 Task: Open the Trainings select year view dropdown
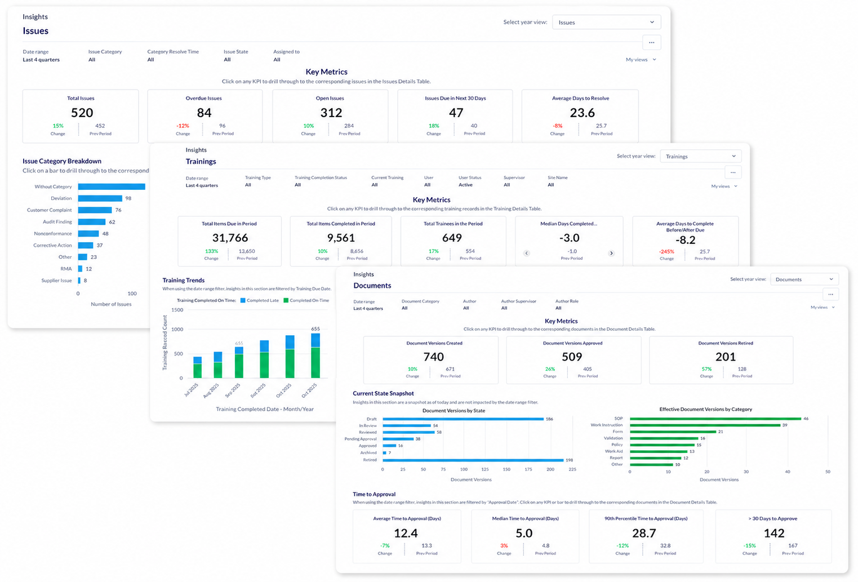click(700, 156)
